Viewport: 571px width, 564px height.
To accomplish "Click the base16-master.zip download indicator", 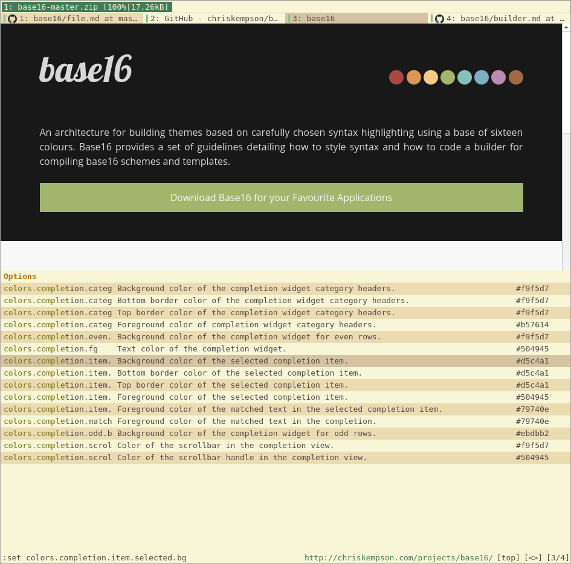I will (x=86, y=7).
